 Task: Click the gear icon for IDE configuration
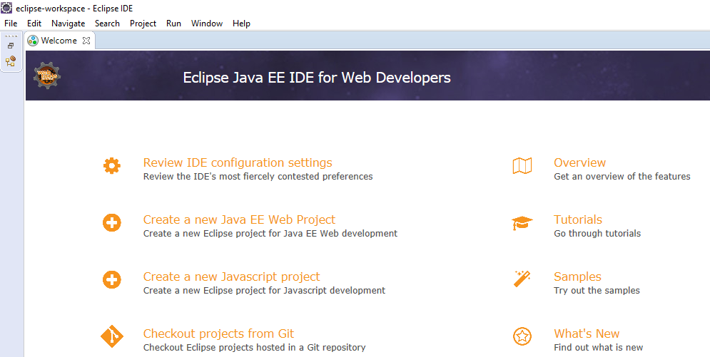(x=112, y=166)
